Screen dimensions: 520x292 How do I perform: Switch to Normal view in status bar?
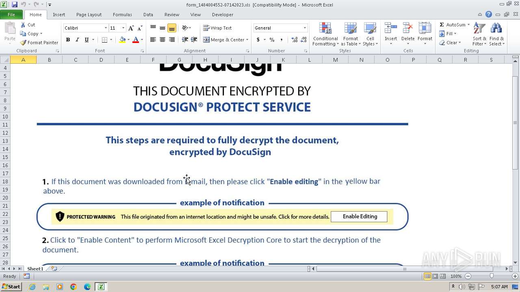pos(427,276)
